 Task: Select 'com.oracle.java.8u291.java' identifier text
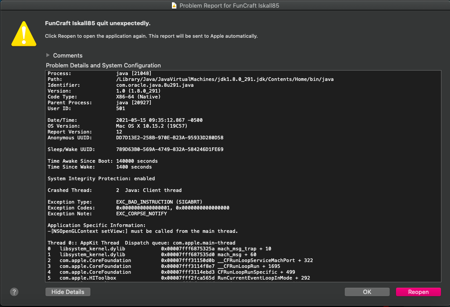[x=155, y=85]
